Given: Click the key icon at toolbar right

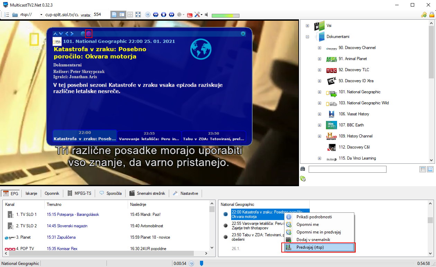Looking at the screenshot, I should 424,15.
